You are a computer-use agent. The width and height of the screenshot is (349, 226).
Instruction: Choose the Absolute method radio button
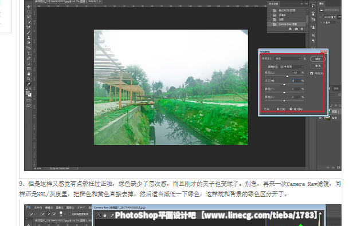(291, 109)
